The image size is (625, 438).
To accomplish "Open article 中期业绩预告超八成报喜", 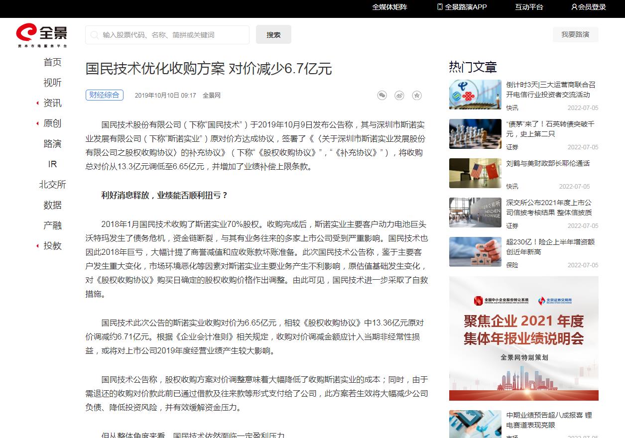I will (549, 420).
